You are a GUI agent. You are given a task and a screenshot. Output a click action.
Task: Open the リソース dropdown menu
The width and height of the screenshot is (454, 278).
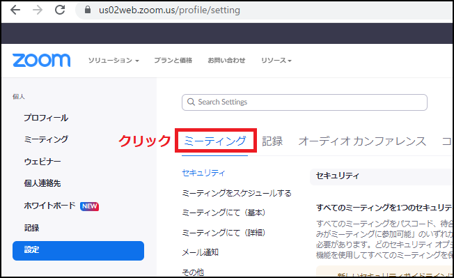(276, 60)
